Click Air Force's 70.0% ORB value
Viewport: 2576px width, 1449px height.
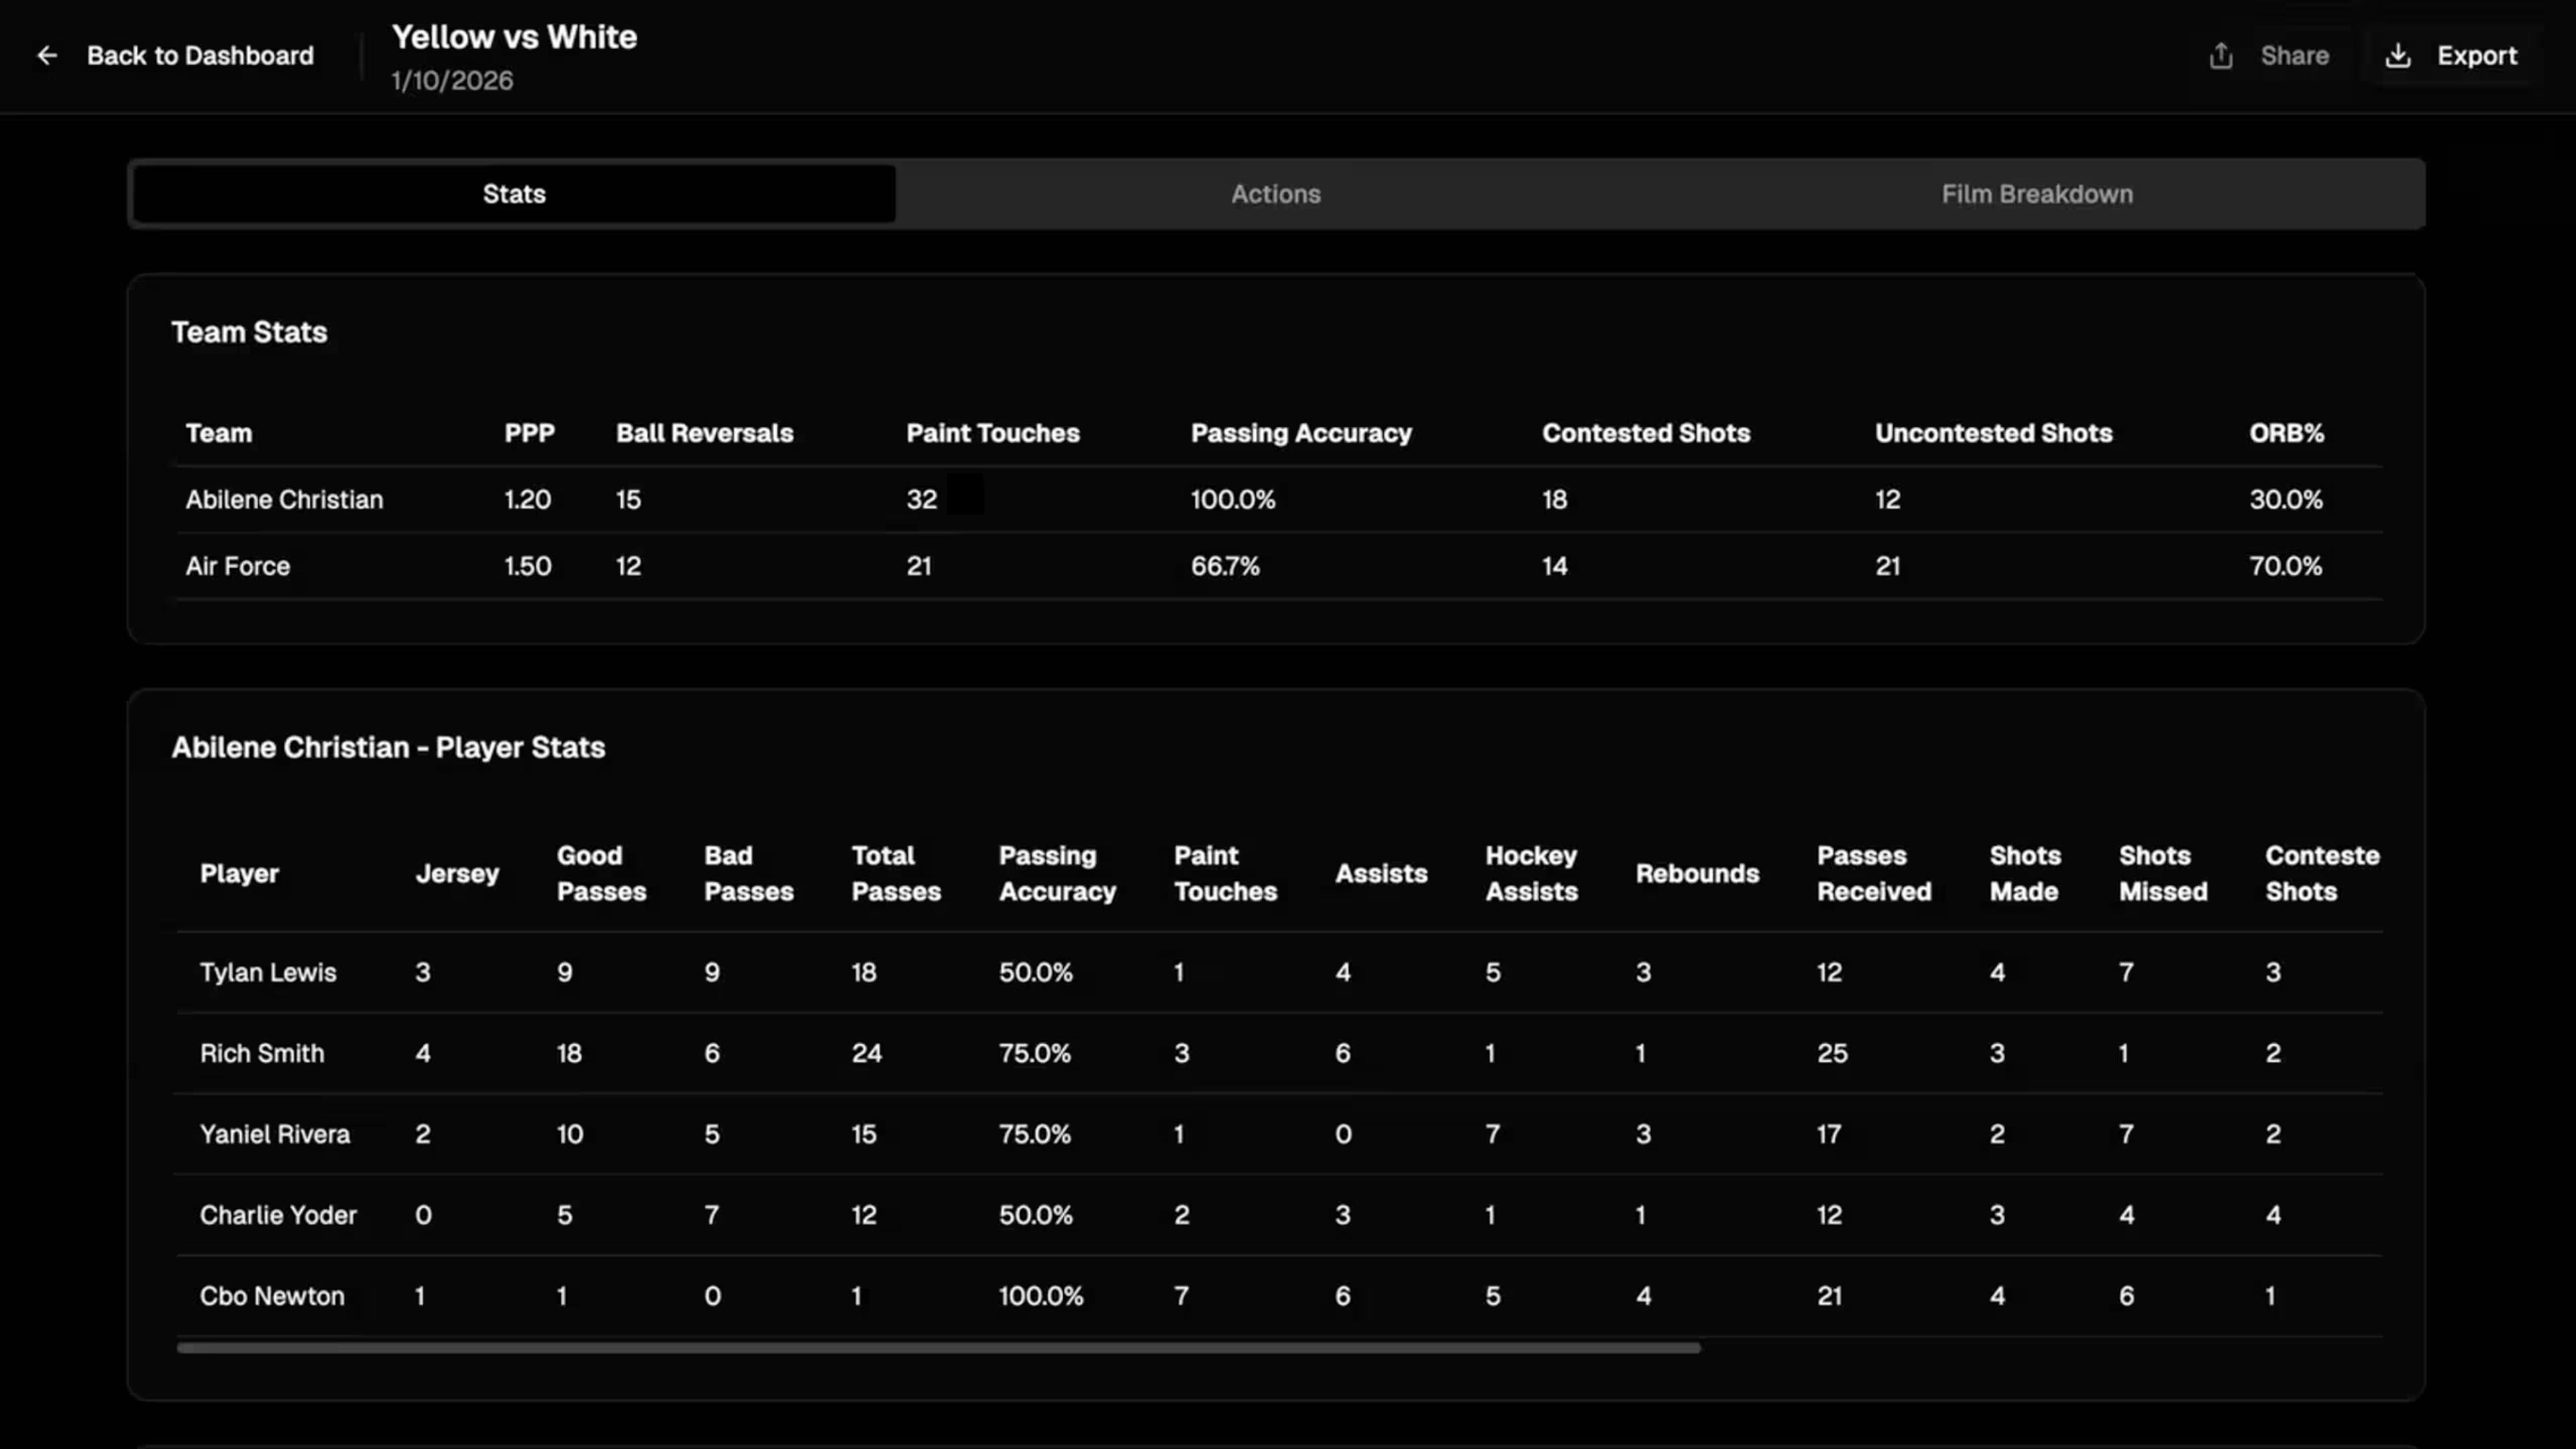[x=2286, y=566]
